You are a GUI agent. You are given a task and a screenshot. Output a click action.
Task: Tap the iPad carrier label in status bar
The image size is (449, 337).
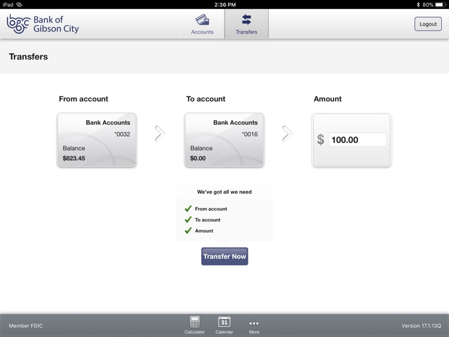point(8,5)
